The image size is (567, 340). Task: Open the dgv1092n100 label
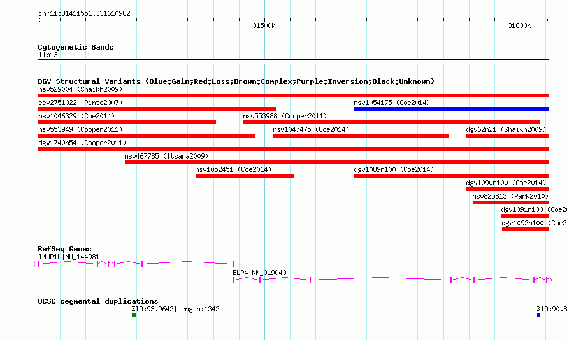point(534,223)
